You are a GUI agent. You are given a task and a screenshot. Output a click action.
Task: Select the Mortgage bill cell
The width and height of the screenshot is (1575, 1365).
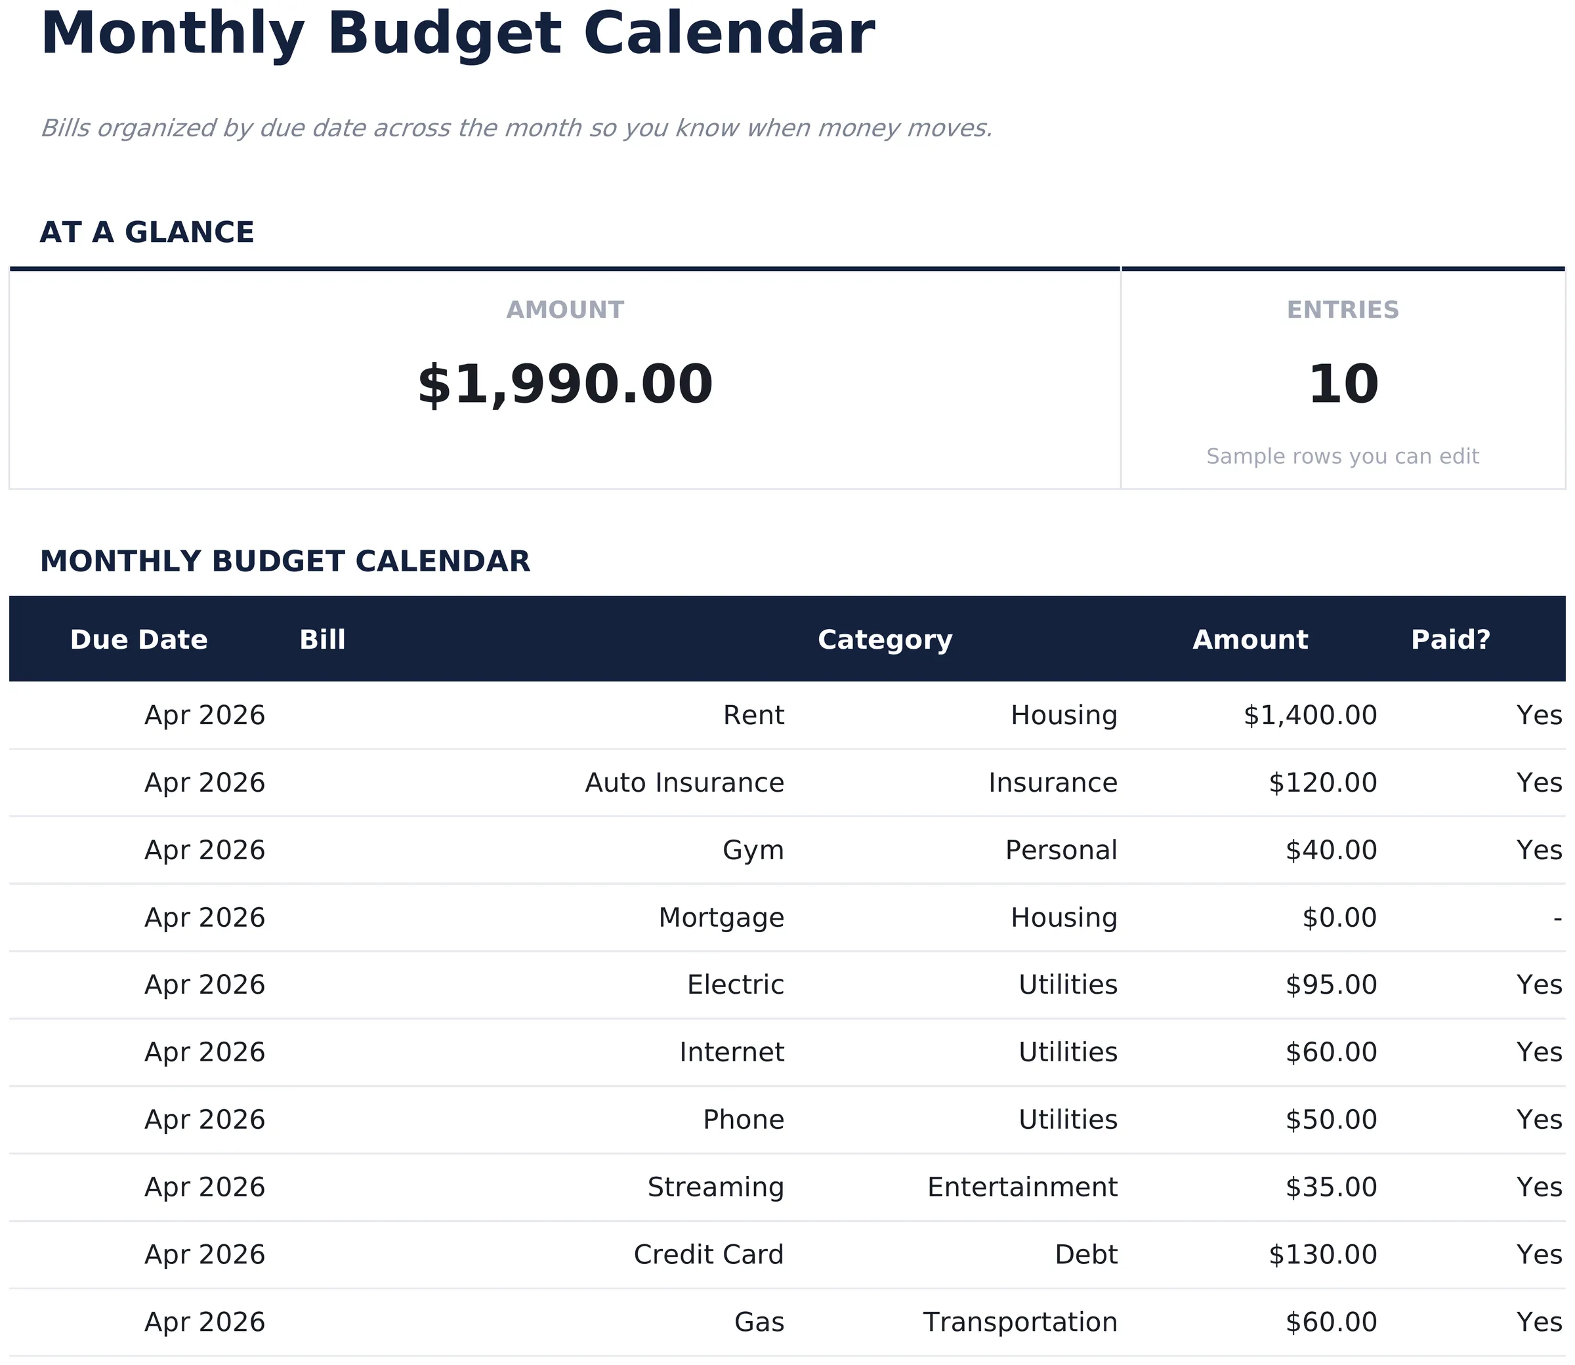point(722,918)
